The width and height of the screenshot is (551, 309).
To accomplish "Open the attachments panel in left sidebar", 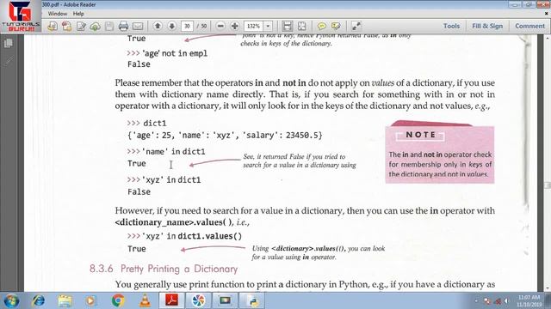I will click(x=9, y=61).
